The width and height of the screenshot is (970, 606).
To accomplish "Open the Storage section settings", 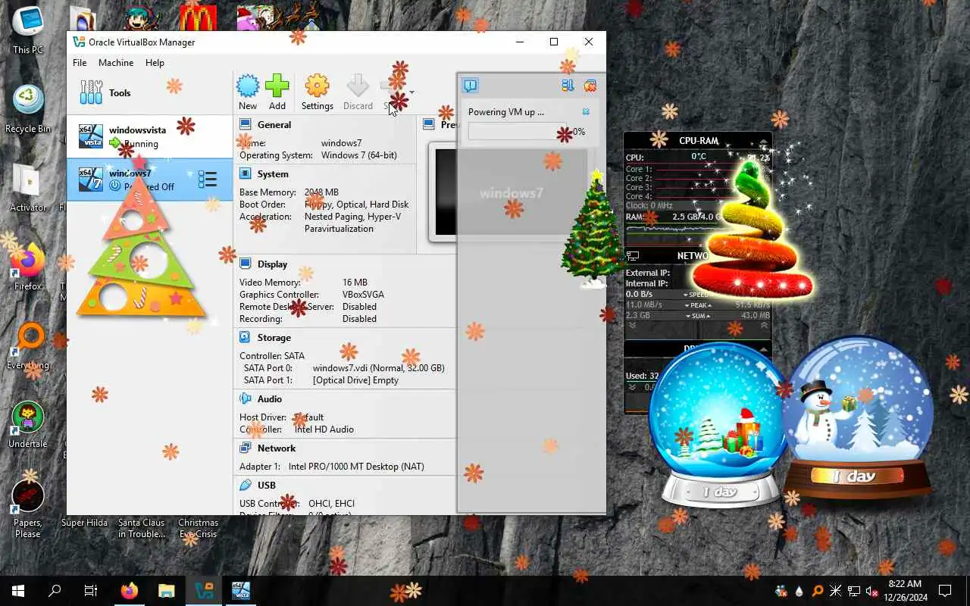I will coord(274,337).
